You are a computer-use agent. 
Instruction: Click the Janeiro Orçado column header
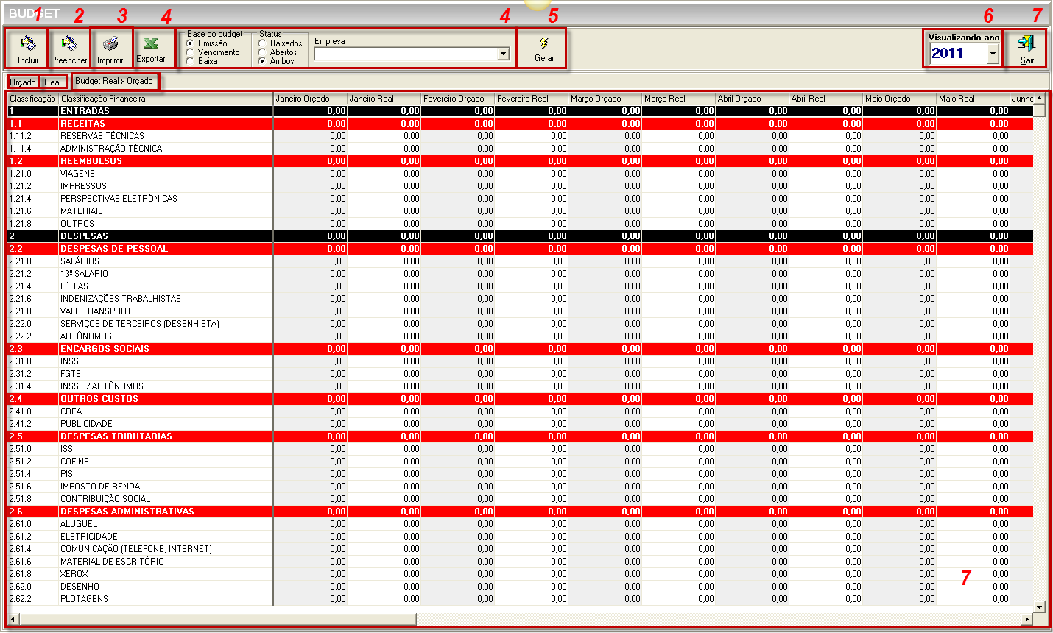click(310, 99)
